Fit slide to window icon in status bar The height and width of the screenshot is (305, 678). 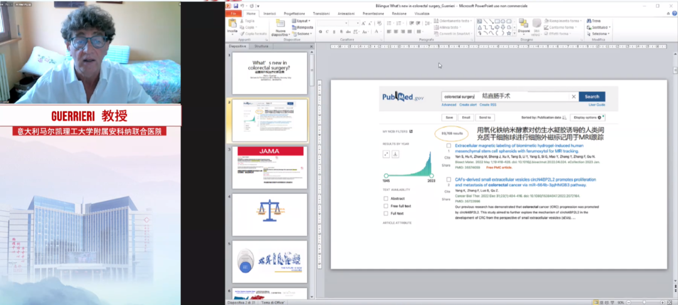(669, 302)
